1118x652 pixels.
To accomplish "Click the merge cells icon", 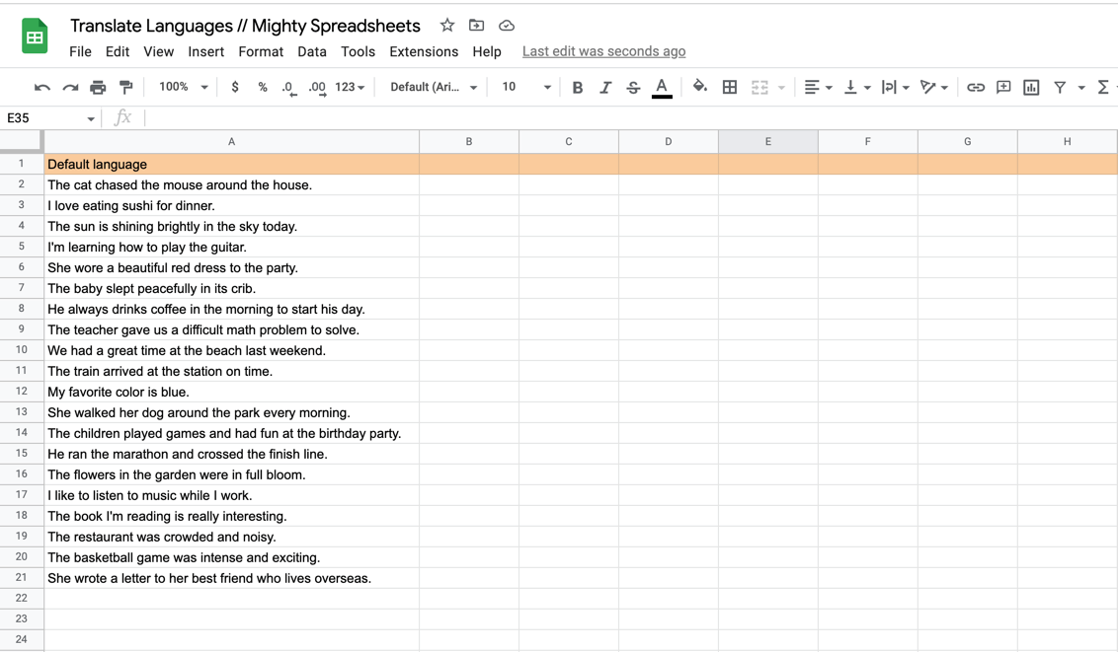I will (759, 87).
